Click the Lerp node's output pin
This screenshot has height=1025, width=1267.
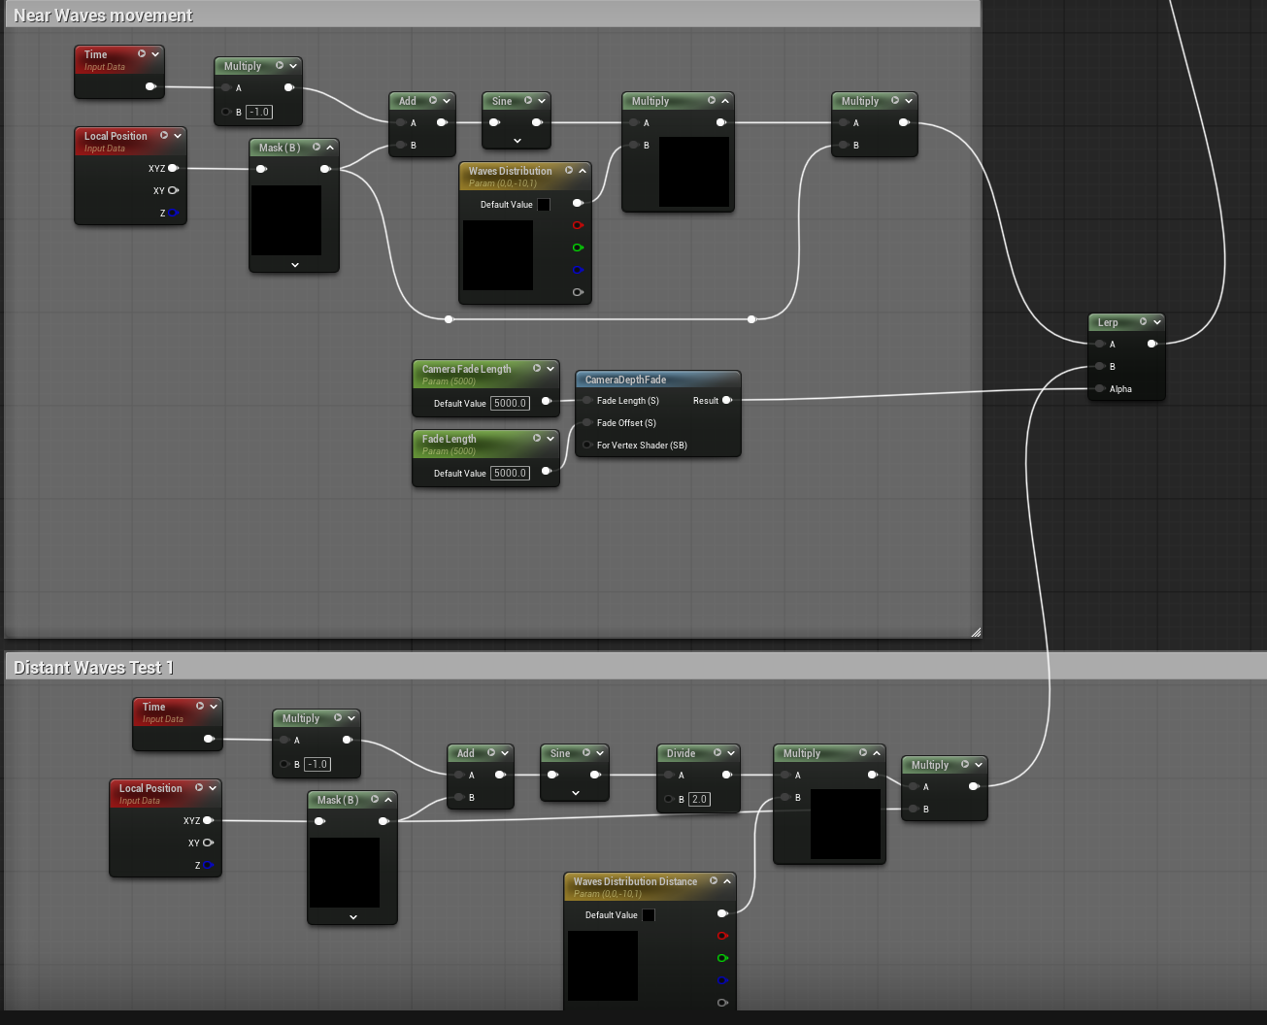pos(1152,344)
